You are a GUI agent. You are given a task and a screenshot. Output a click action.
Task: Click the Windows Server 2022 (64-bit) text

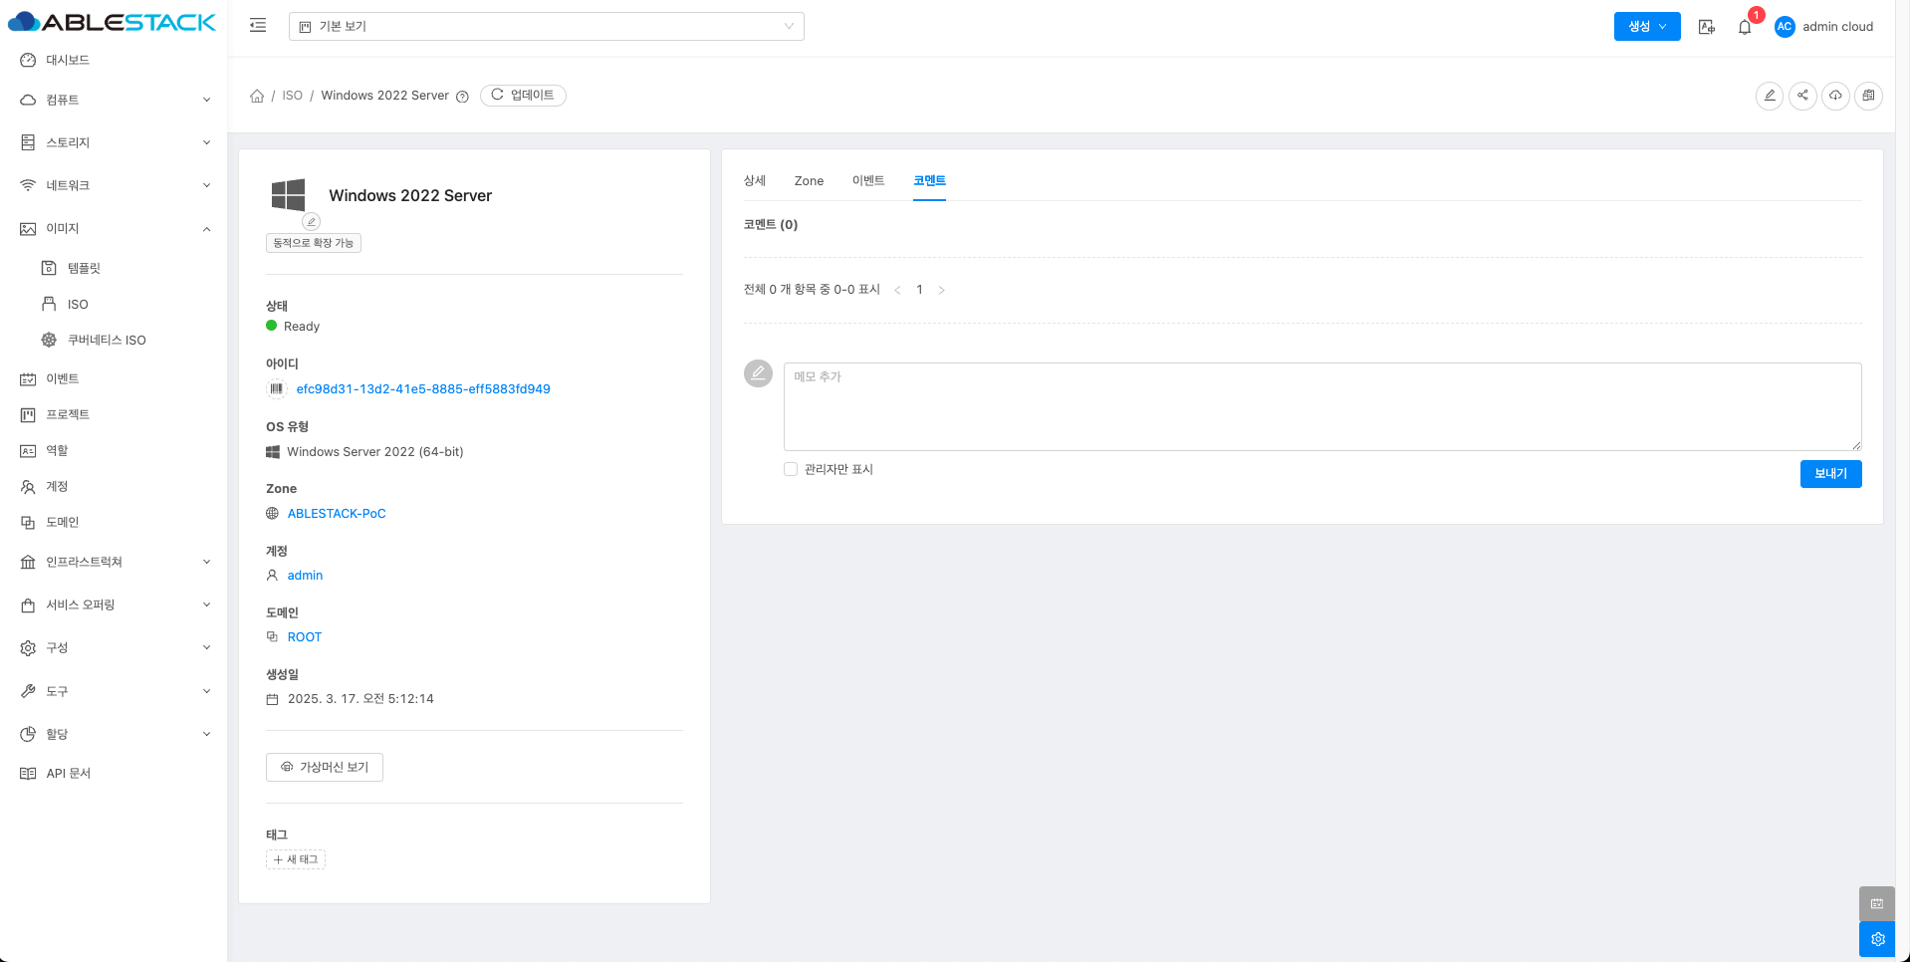375,452
